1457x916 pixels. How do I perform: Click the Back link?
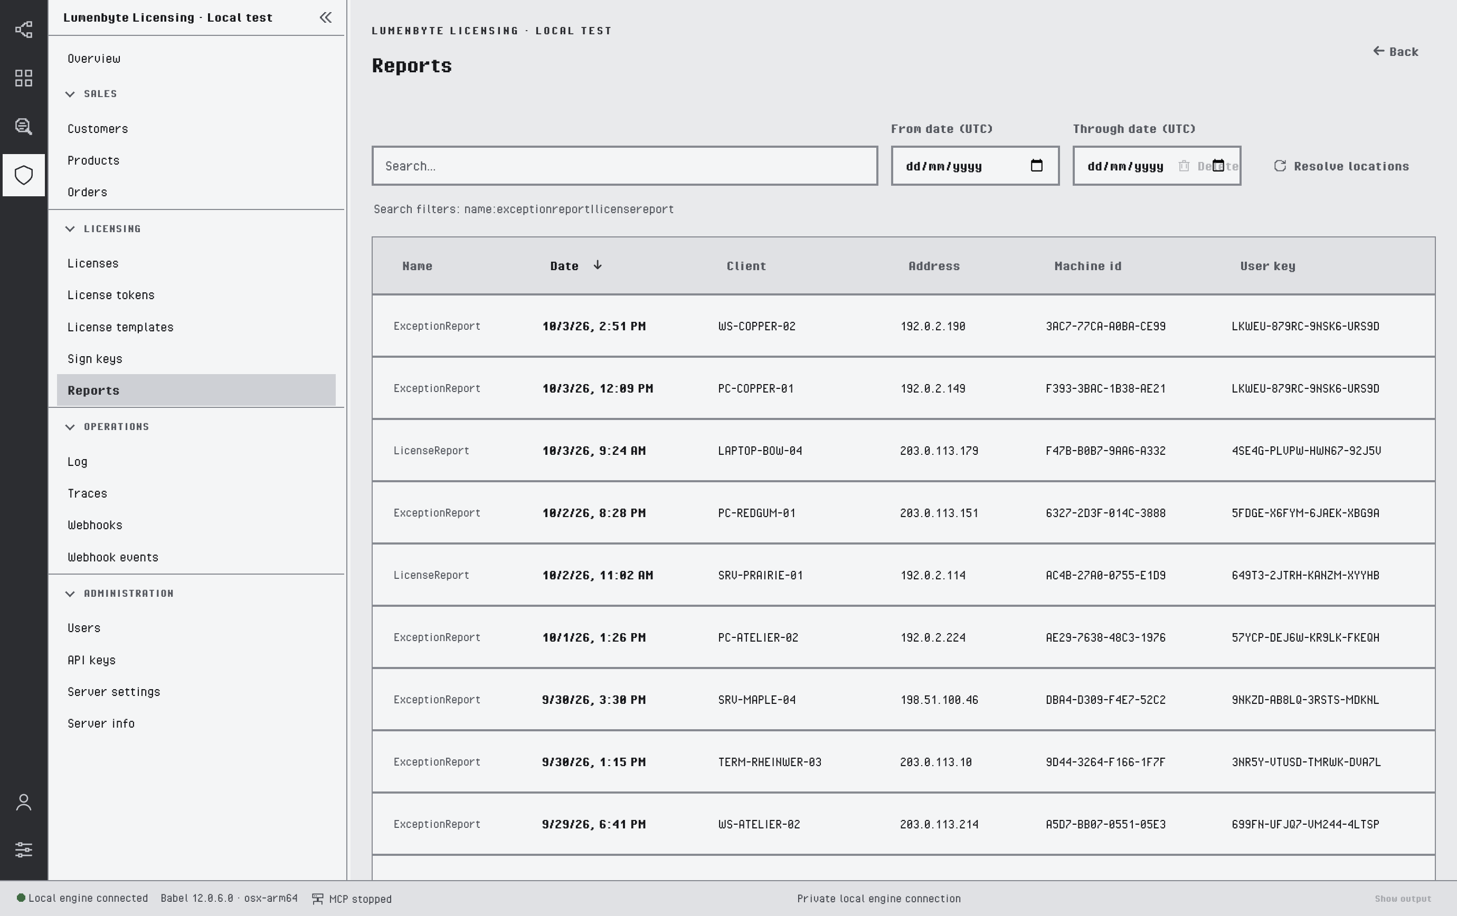[x=1396, y=51]
